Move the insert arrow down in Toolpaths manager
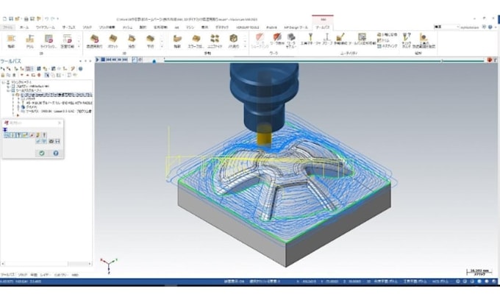The image size is (500, 302). (x=21, y=75)
